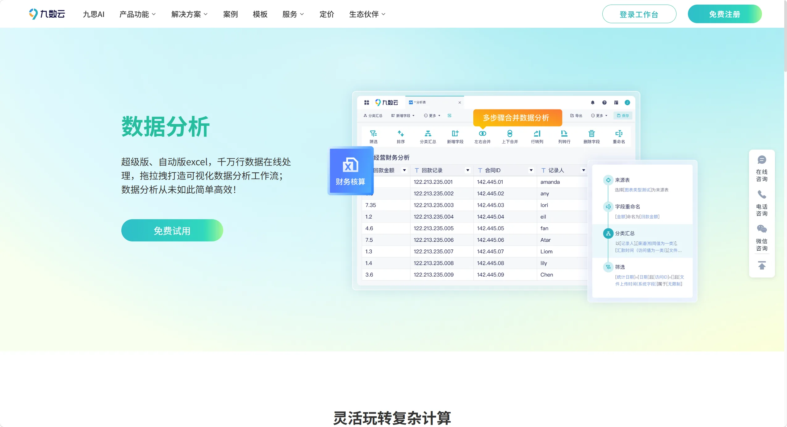Click the 财务核算 excel tile
The width and height of the screenshot is (787, 427).
(350, 171)
